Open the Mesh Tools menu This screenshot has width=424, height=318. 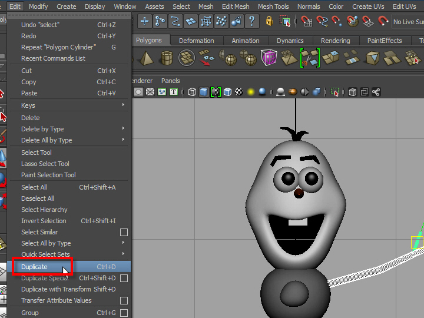pos(273,6)
